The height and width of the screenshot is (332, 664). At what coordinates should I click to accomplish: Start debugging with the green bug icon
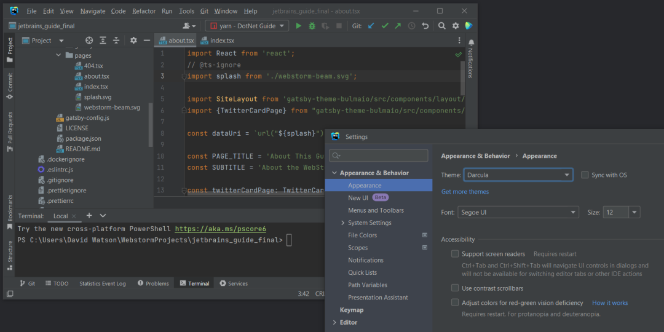(x=312, y=26)
